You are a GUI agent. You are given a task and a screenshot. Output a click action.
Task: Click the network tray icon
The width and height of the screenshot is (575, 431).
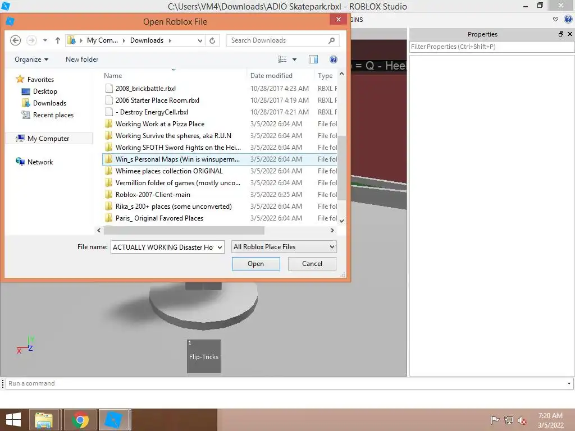(509, 420)
